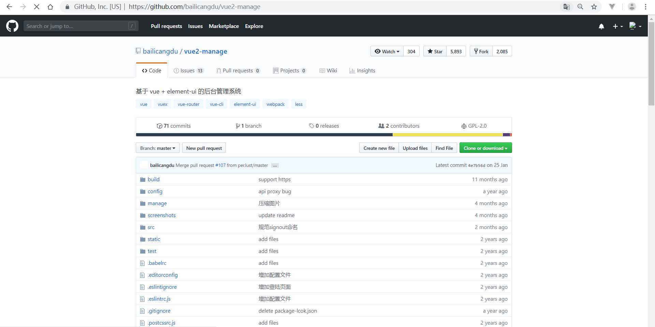Open Issues in the top navigation
Screen dimensions: 655x327
[x=195, y=26]
